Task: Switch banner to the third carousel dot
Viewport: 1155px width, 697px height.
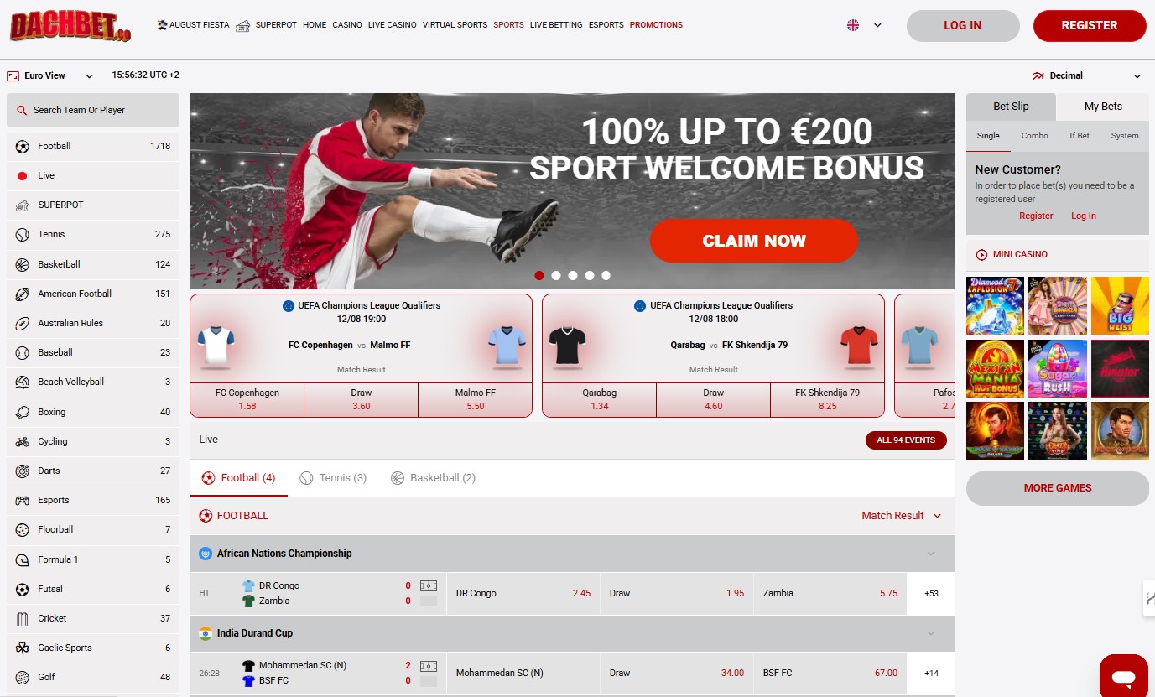Action: pos(573,275)
